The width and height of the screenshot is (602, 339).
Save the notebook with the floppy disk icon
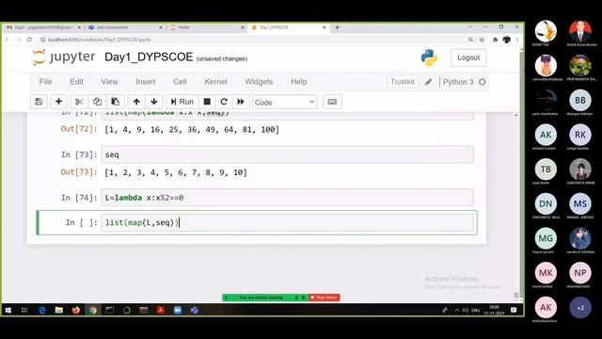pos(39,102)
